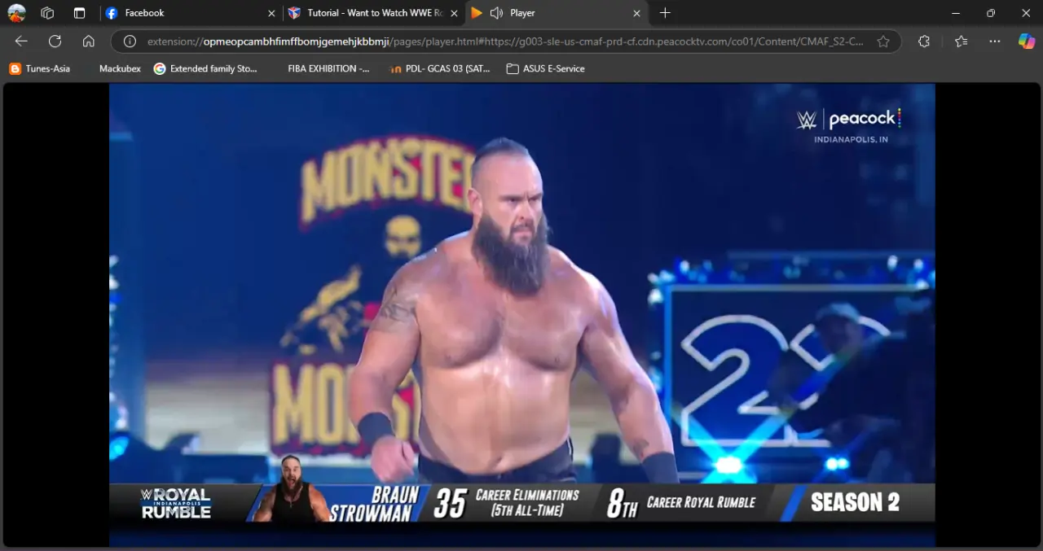
Task: Open the tab actions menu icon
Action: [x=79, y=13]
